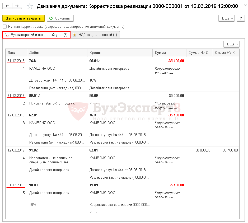The height and width of the screenshot is (223, 248).
Task: Select entry row with debit 99.01.1
Action: (x=35, y=96)
